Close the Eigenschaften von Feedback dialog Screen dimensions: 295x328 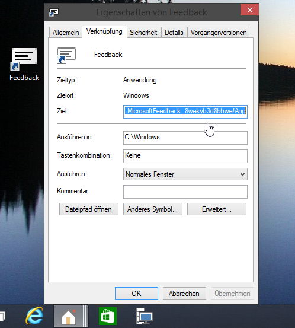(x=249, y=10)
